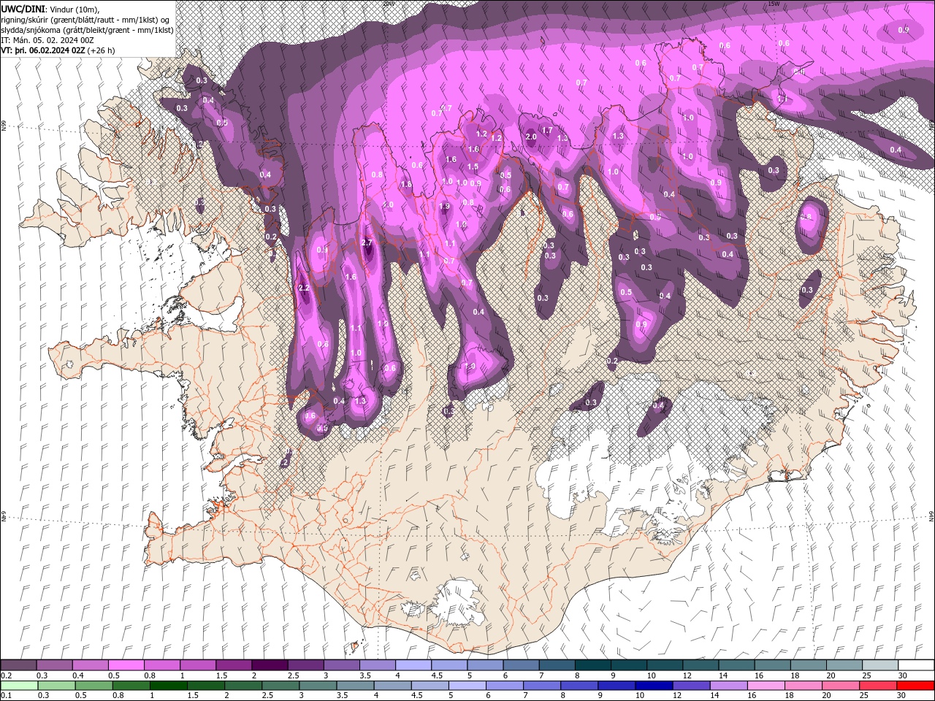This screenshot has height=701, width=935.
Task: Pick the white 30 swatch in top legend row
Action: click(915, 665)
